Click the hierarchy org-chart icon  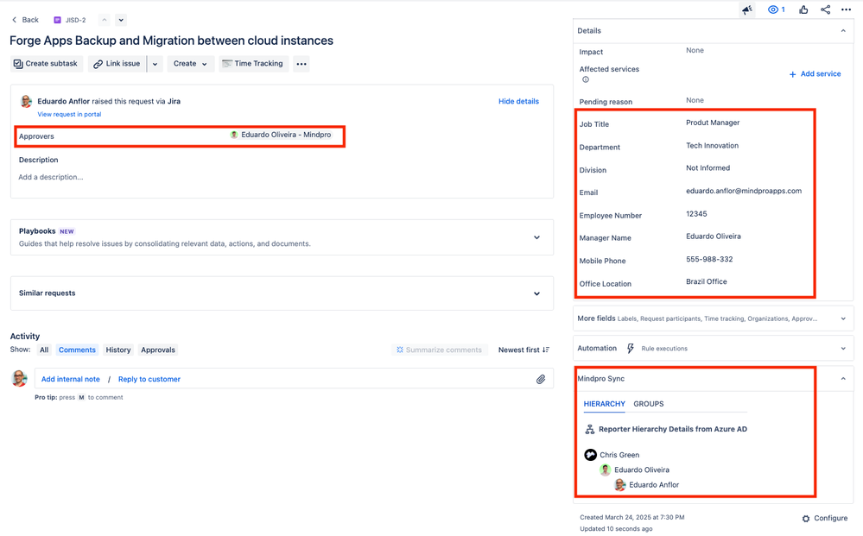coord(589,429)
